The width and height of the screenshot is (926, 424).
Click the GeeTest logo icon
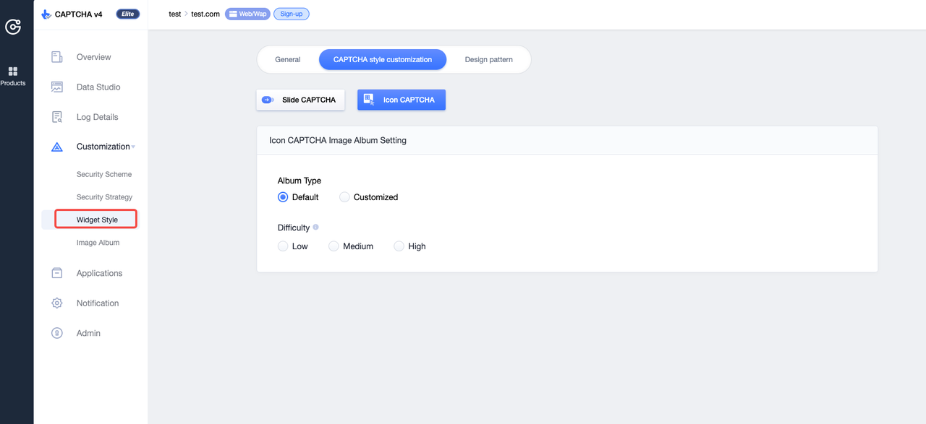[13, 27]
